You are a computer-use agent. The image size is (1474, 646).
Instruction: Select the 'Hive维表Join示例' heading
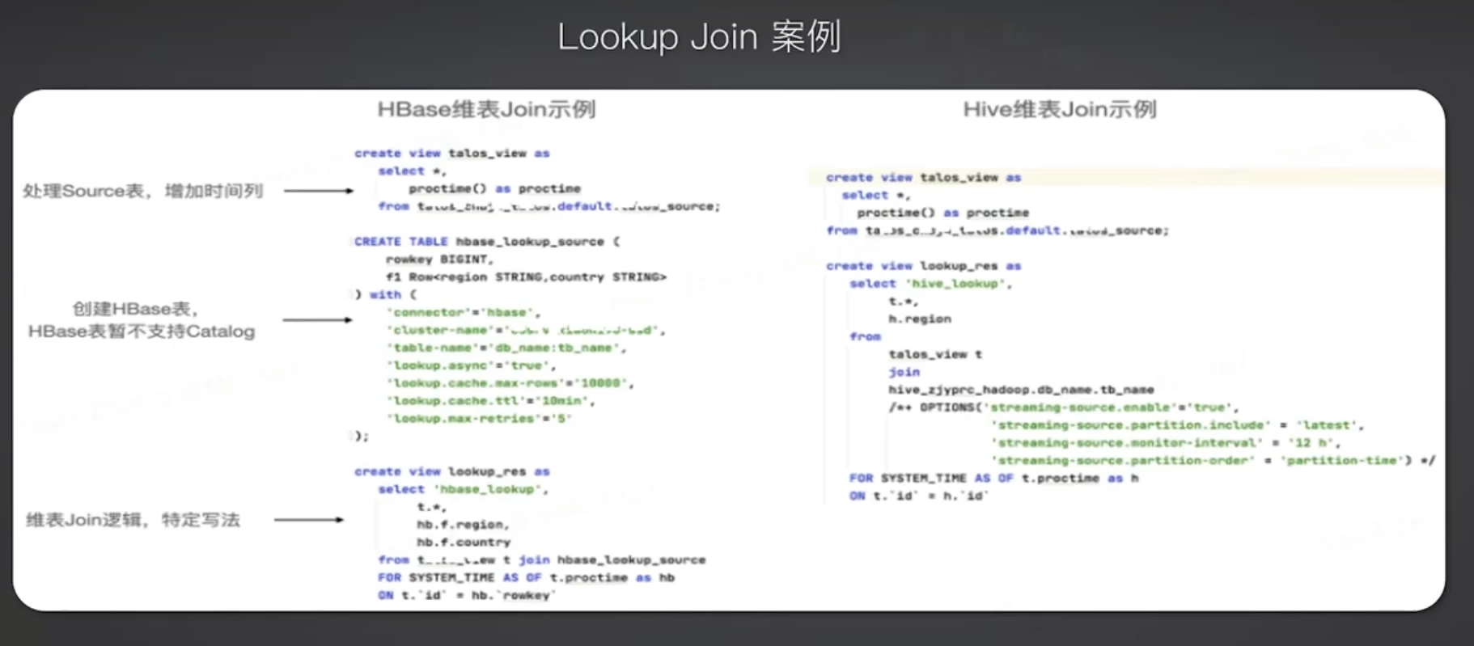tap(1060, 109)
